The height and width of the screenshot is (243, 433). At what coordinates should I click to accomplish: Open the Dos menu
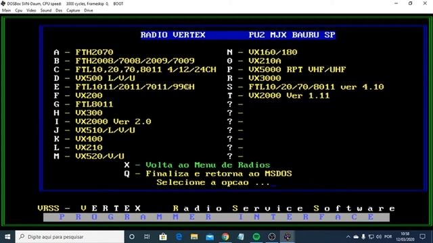pos(59,11)
